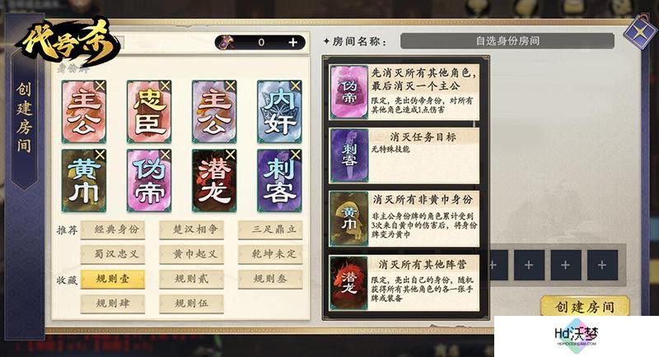The width and height of the screenshot is (659, 357).
Task: Click the plus icon beside currency count 0
Action: click(x=293, y=43)
